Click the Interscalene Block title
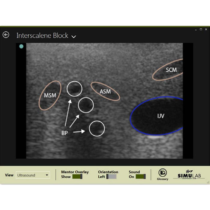The width and height of the screenshot is (210, 210). coord(42,35)
